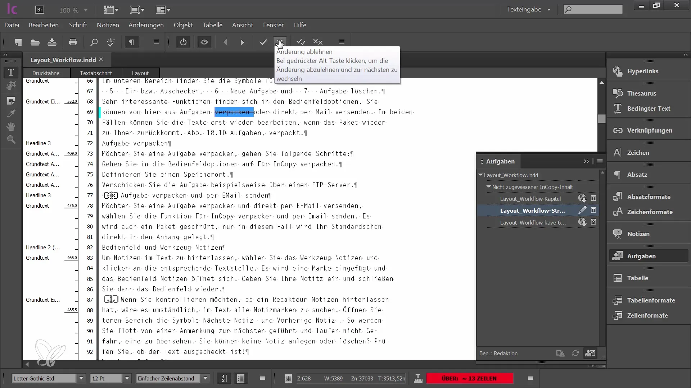This screenshot has height=388, width=691.
Task: Click the Änderungen menu item
Action: (146, 25)
